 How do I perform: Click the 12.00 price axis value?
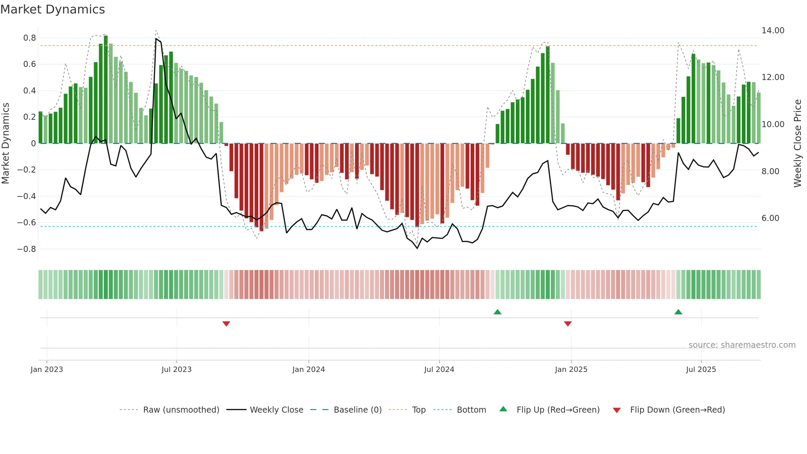773,77
